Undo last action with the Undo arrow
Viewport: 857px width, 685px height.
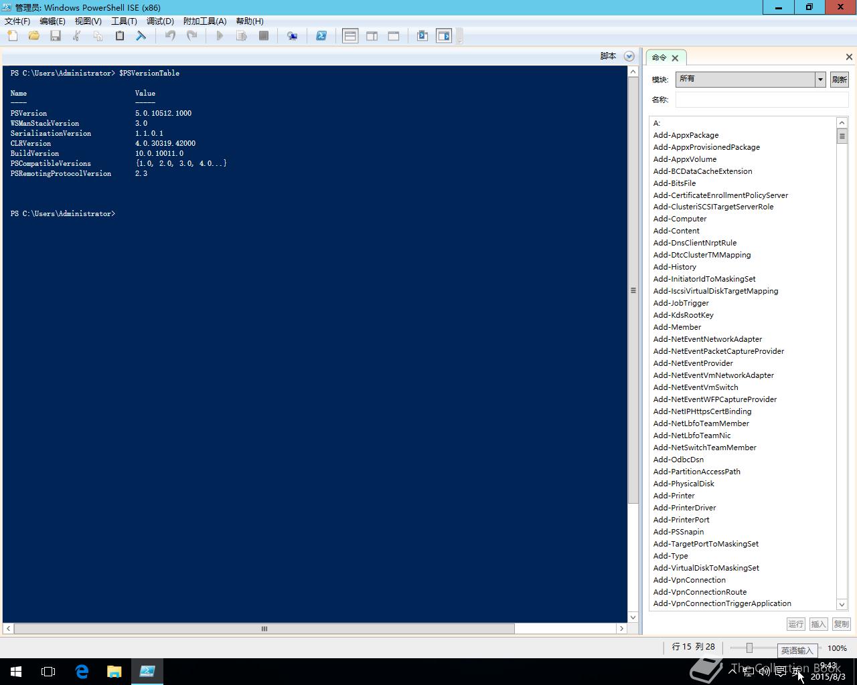170,36
